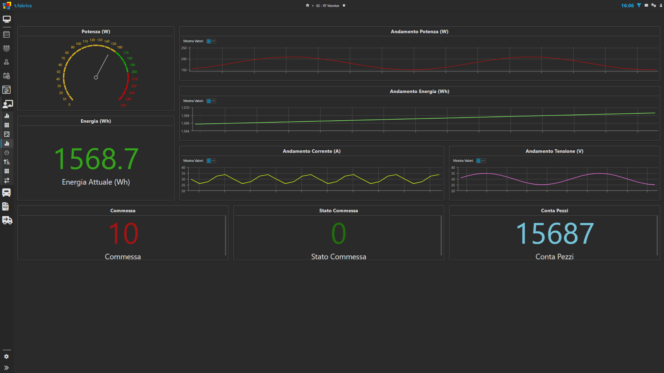664x373 pixels.
Task: Enable Mostra Valori on Andamento Corrente chart
Action: [x=211, y=161]
